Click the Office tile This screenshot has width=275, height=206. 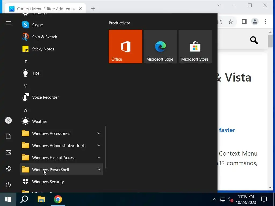[125, 46]
